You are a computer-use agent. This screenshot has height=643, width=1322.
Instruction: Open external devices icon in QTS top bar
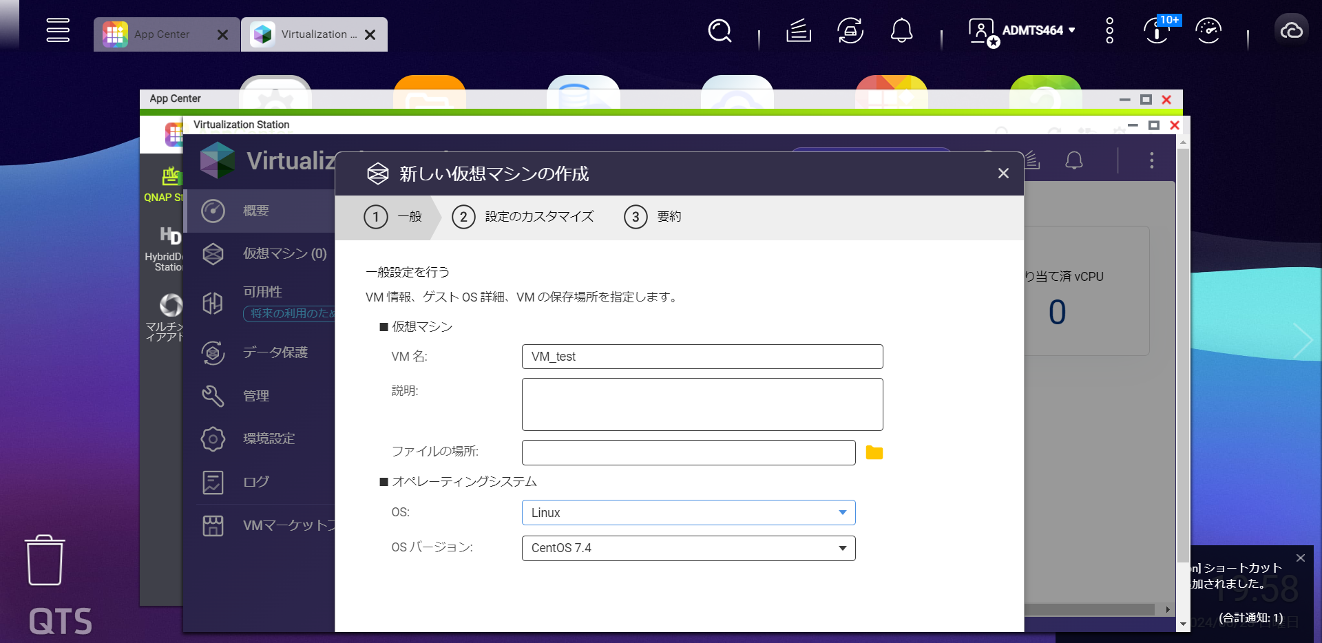click(x=850, y=31)
